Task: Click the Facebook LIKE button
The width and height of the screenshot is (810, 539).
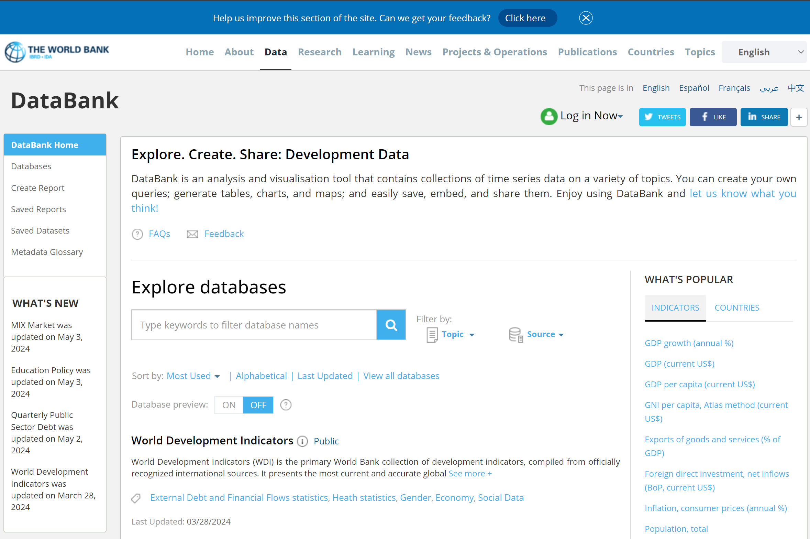Action: pyautogui.click(x=713, y=117)
